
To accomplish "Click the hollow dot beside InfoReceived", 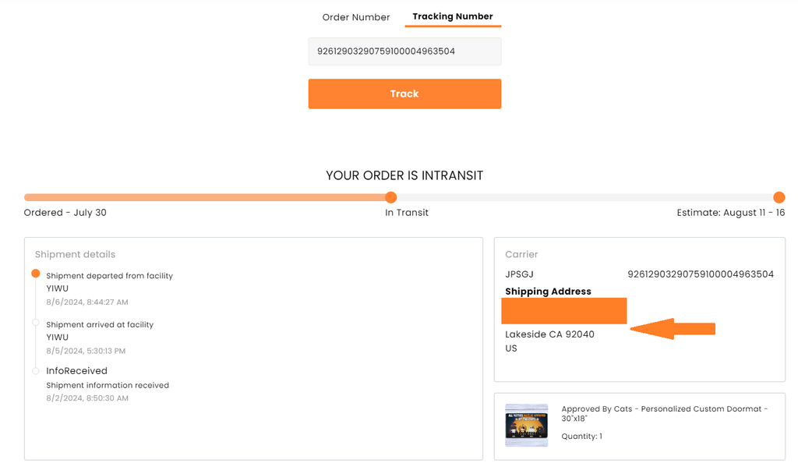I will click(35, 371).
